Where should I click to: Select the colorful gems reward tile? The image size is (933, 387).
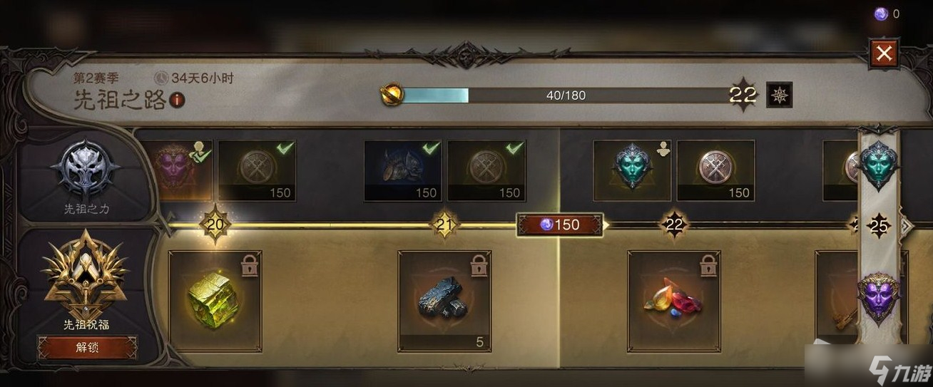pos(674,301)
